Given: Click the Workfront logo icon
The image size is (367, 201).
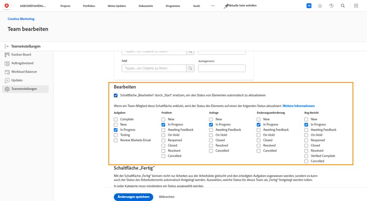Looking at the screenshot, I should click(x=6, y=6).
